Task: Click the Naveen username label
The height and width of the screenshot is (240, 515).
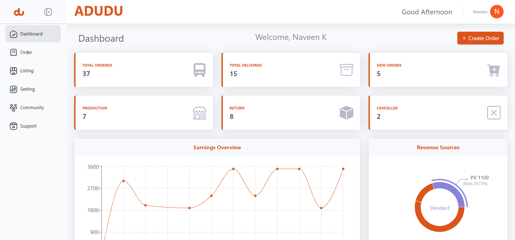Action: click(x=480, y=12)
